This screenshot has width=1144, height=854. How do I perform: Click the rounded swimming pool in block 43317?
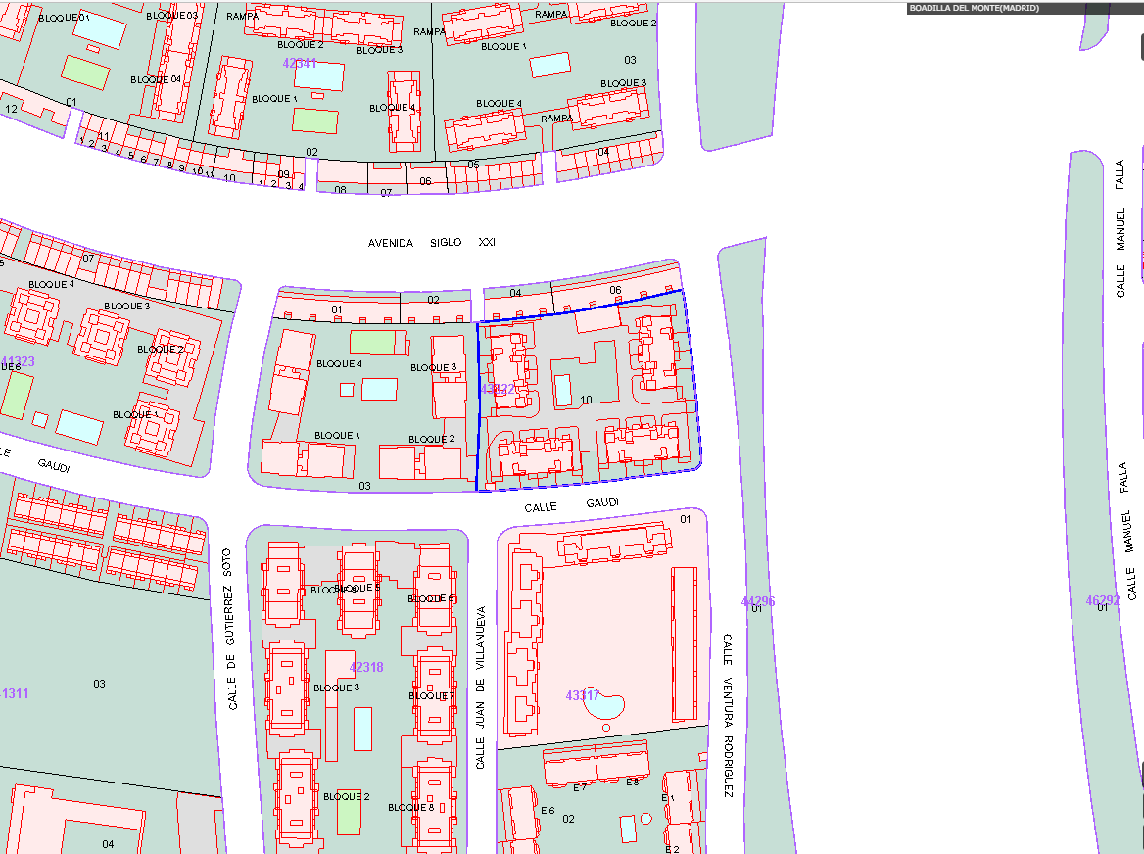click(606, 704)
